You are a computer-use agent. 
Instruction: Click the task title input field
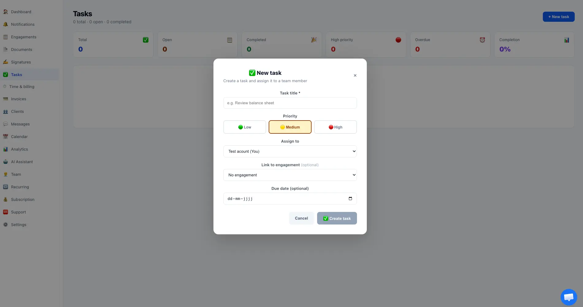(x=290, y=103)
